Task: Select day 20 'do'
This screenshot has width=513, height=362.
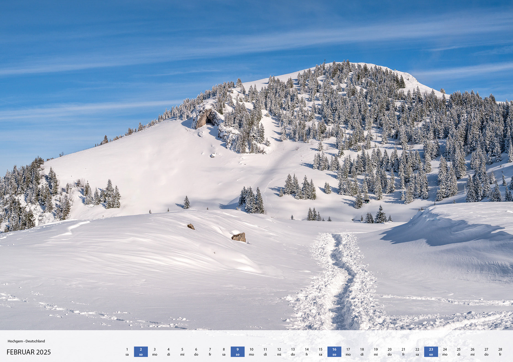Action: point(390,352)
